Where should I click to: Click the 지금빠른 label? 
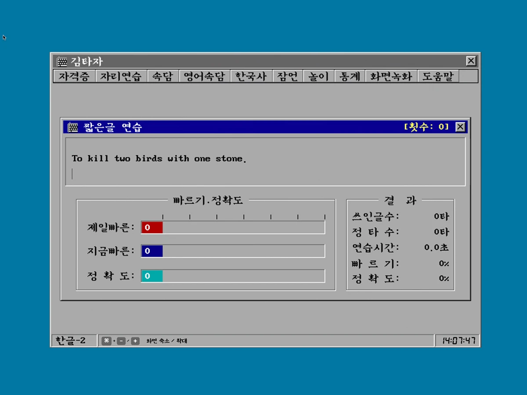(111, 251)
